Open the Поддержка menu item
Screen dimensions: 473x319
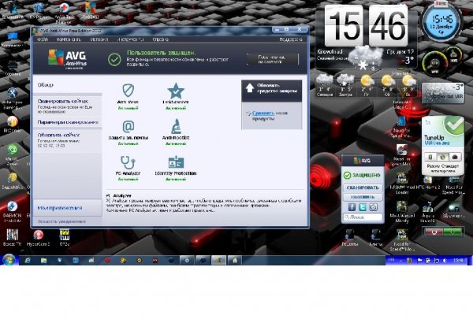pos(291,39)
